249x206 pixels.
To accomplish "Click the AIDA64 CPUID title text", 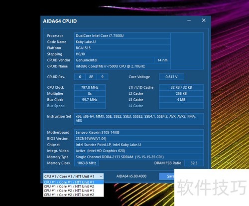I will pyautogui.click(x=60, y=21).
